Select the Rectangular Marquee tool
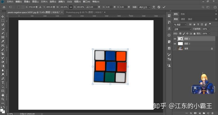Image resolution: width=218 pixels, height=115 pixels. (x=3, y=21)
